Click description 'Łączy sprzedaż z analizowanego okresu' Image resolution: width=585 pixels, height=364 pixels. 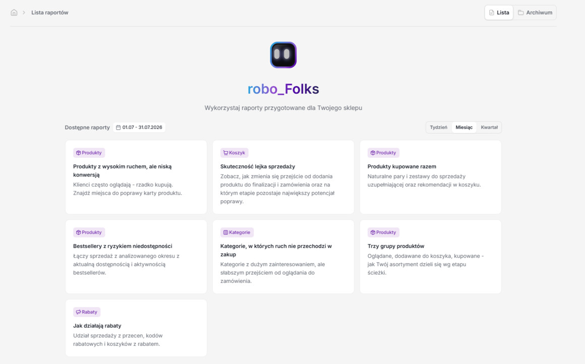click(x=126, y=264)
